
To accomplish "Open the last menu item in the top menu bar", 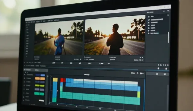I will coord(56,20).
